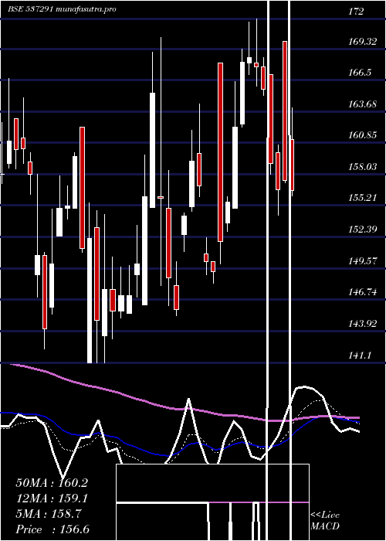This screenshot has height=541, width=386.
Task: Click the 158.03 price axis label
Action: 362,167
